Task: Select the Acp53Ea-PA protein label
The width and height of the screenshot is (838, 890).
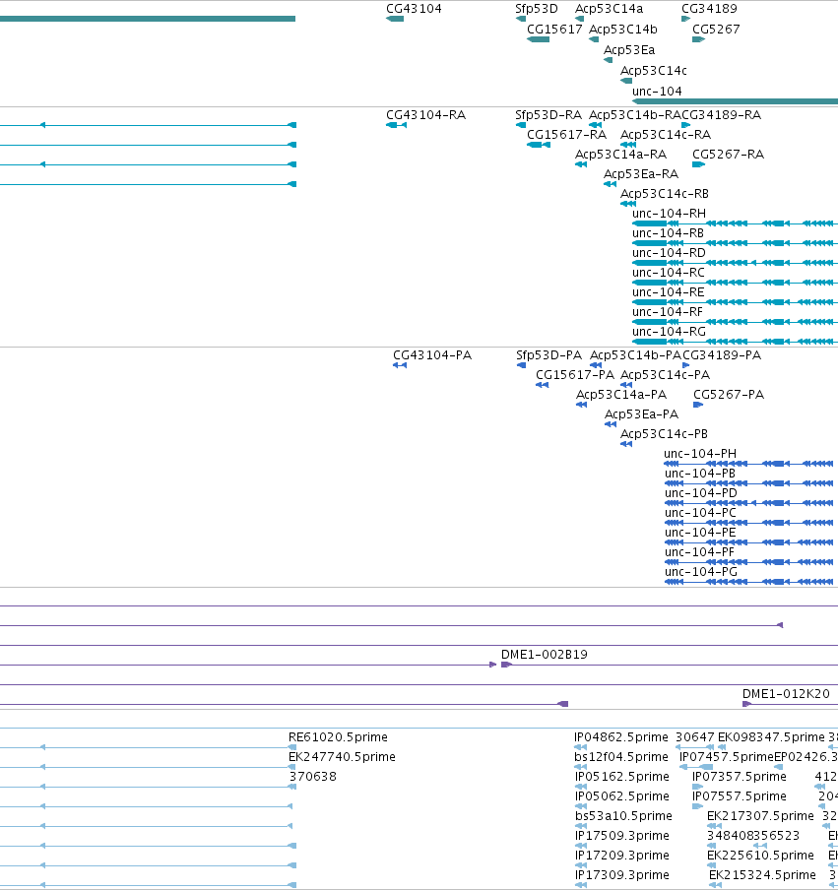Action: click(642, 413)
